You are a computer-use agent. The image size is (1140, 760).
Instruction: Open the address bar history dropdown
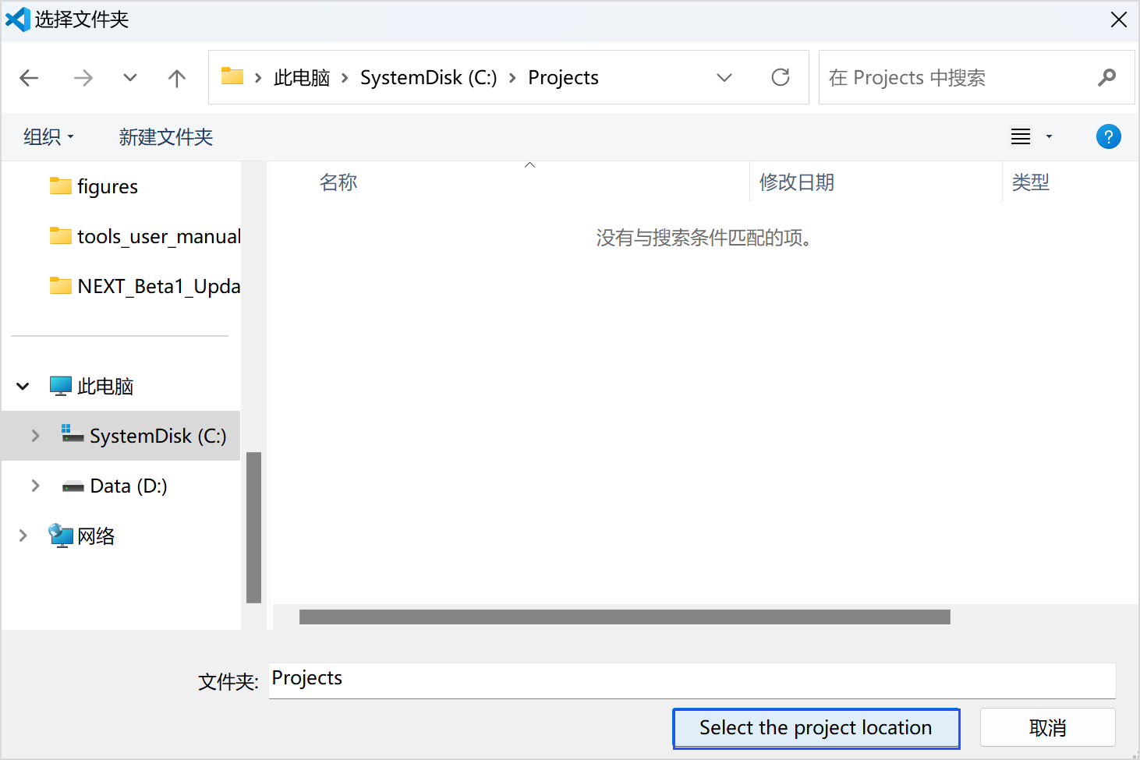point(724,77)
